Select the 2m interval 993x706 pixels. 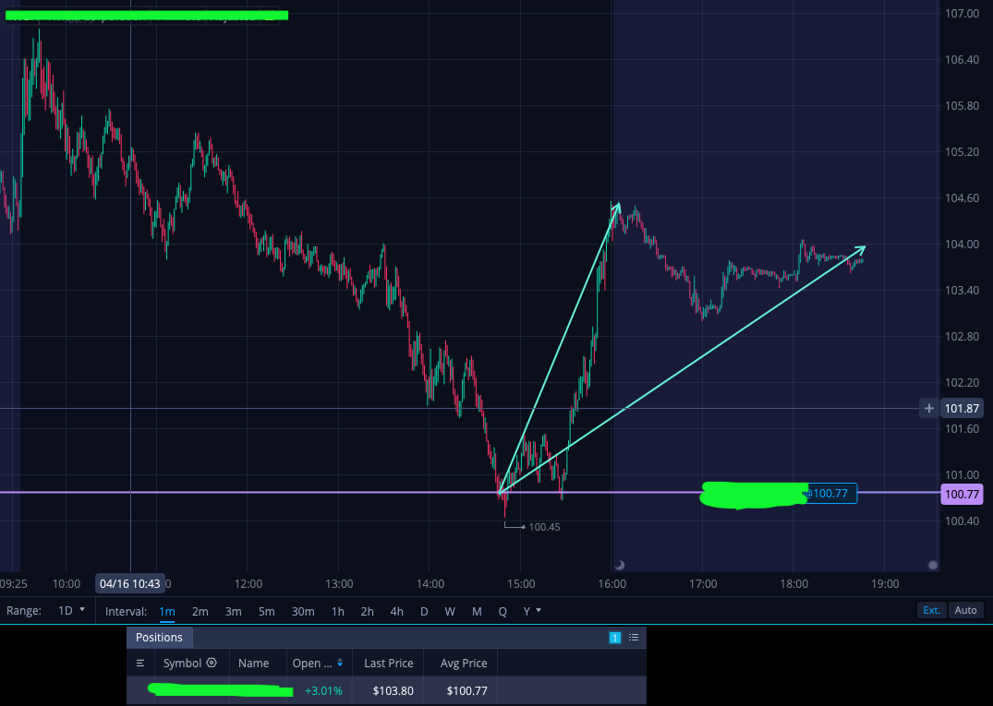(200, 611)
